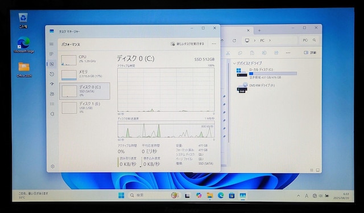Toggle IME input mode A indicator
Viewport: 364px width, 213px height.
point(307,196)
